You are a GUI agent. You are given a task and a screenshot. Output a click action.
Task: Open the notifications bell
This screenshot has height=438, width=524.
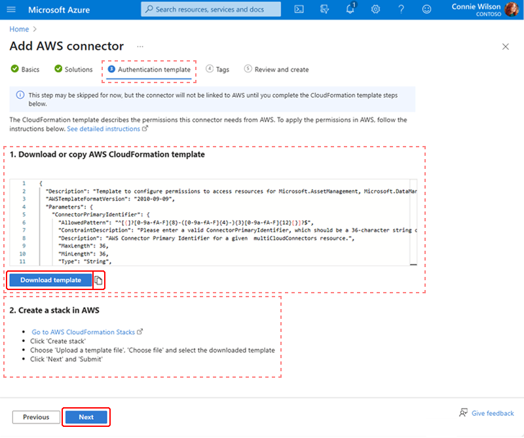[x=350, y=9]
